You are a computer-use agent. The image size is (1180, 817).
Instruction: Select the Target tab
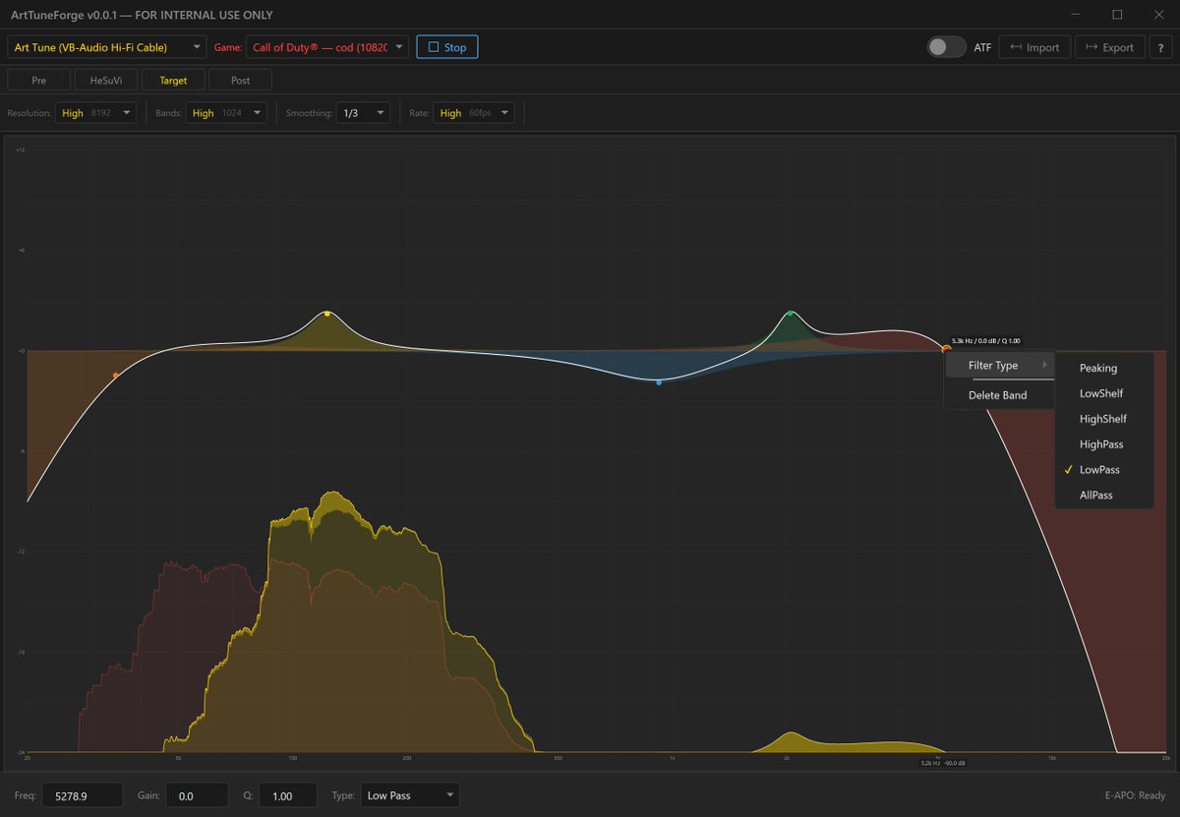click(x=173, y=81)
